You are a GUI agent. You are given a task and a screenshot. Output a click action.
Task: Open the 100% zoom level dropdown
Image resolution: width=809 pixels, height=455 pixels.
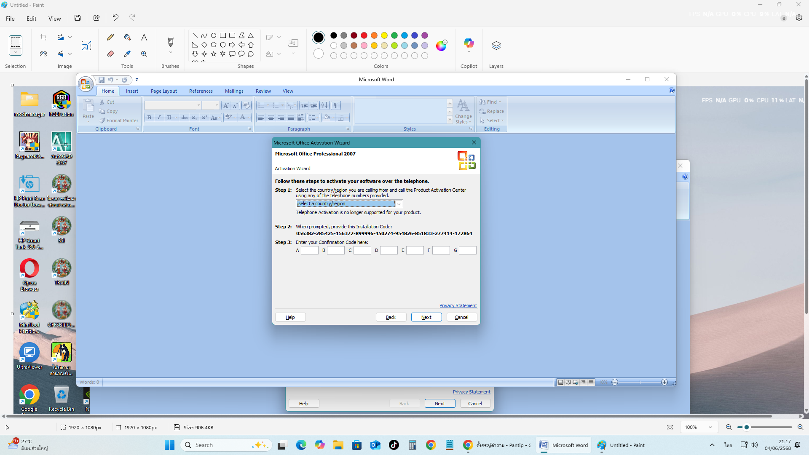[699, 427]
